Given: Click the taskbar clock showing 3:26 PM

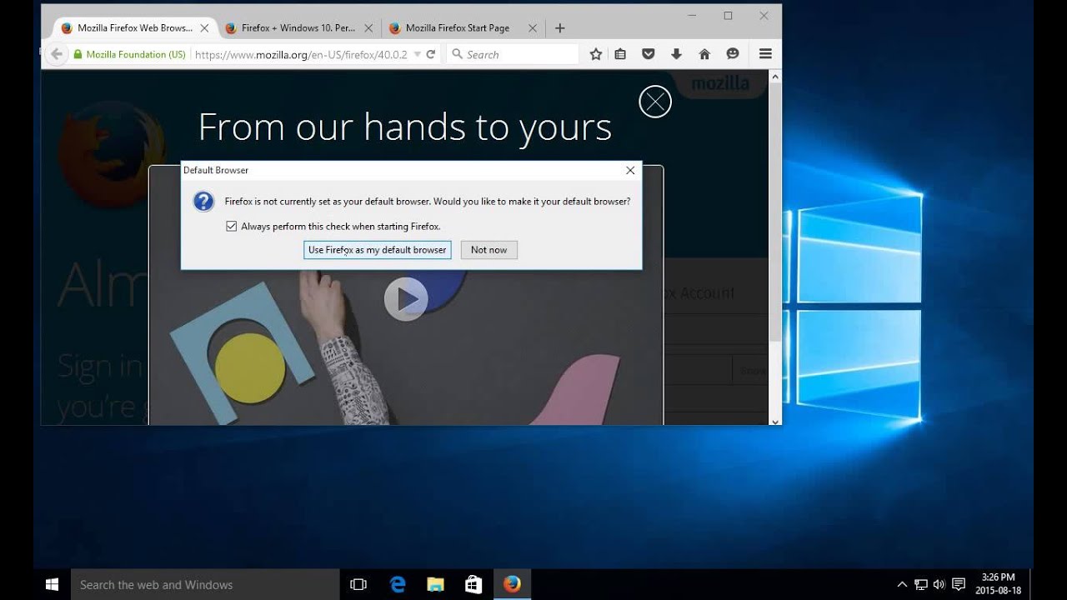Looking at the screenshot, I should point(998,584).
